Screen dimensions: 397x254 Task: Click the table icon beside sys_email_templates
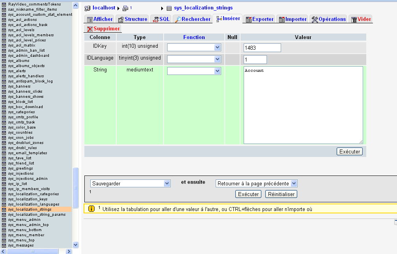(x=4, y=153)
